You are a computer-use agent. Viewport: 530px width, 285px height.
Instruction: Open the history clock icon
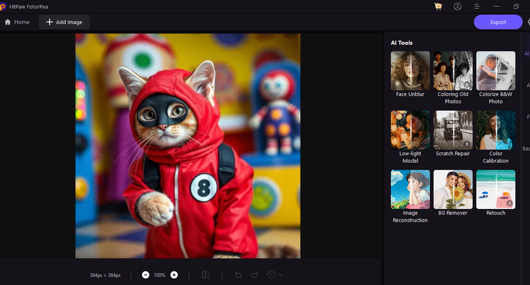click(271, 275)
